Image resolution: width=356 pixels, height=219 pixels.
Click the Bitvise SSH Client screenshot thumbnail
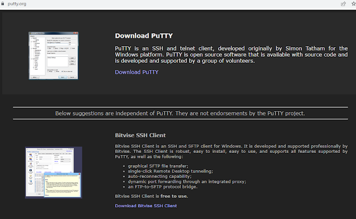point(53,172)
